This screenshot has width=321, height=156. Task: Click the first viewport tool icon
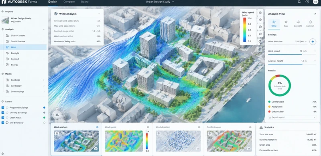(260, 13)
